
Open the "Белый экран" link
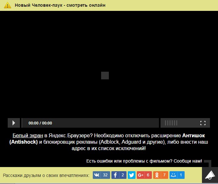(28, 135)
